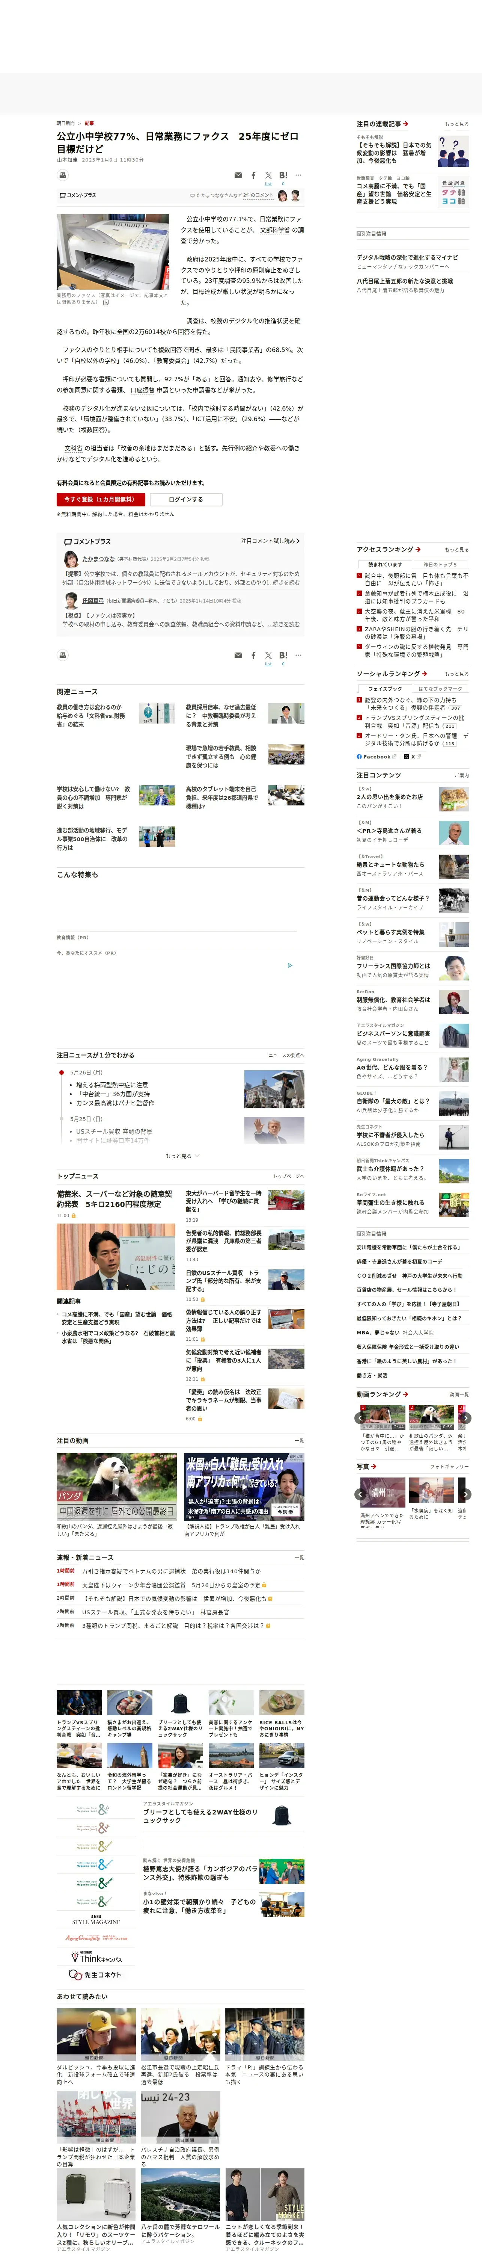Open horse video ranked 1 thumbnail
Image resolution: width=482 pixels, height=2254 pixels.
point(383,1417)
